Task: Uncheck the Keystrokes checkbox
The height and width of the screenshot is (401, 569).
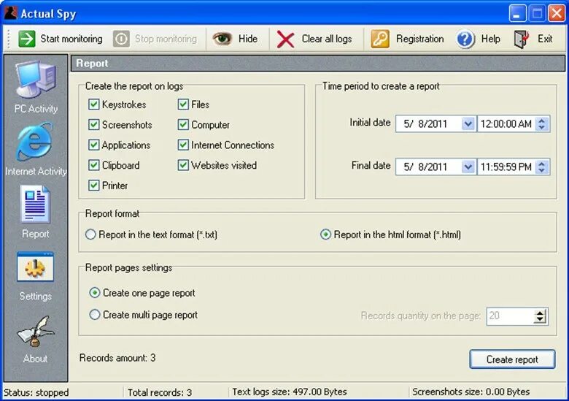Action: point(93,104)
